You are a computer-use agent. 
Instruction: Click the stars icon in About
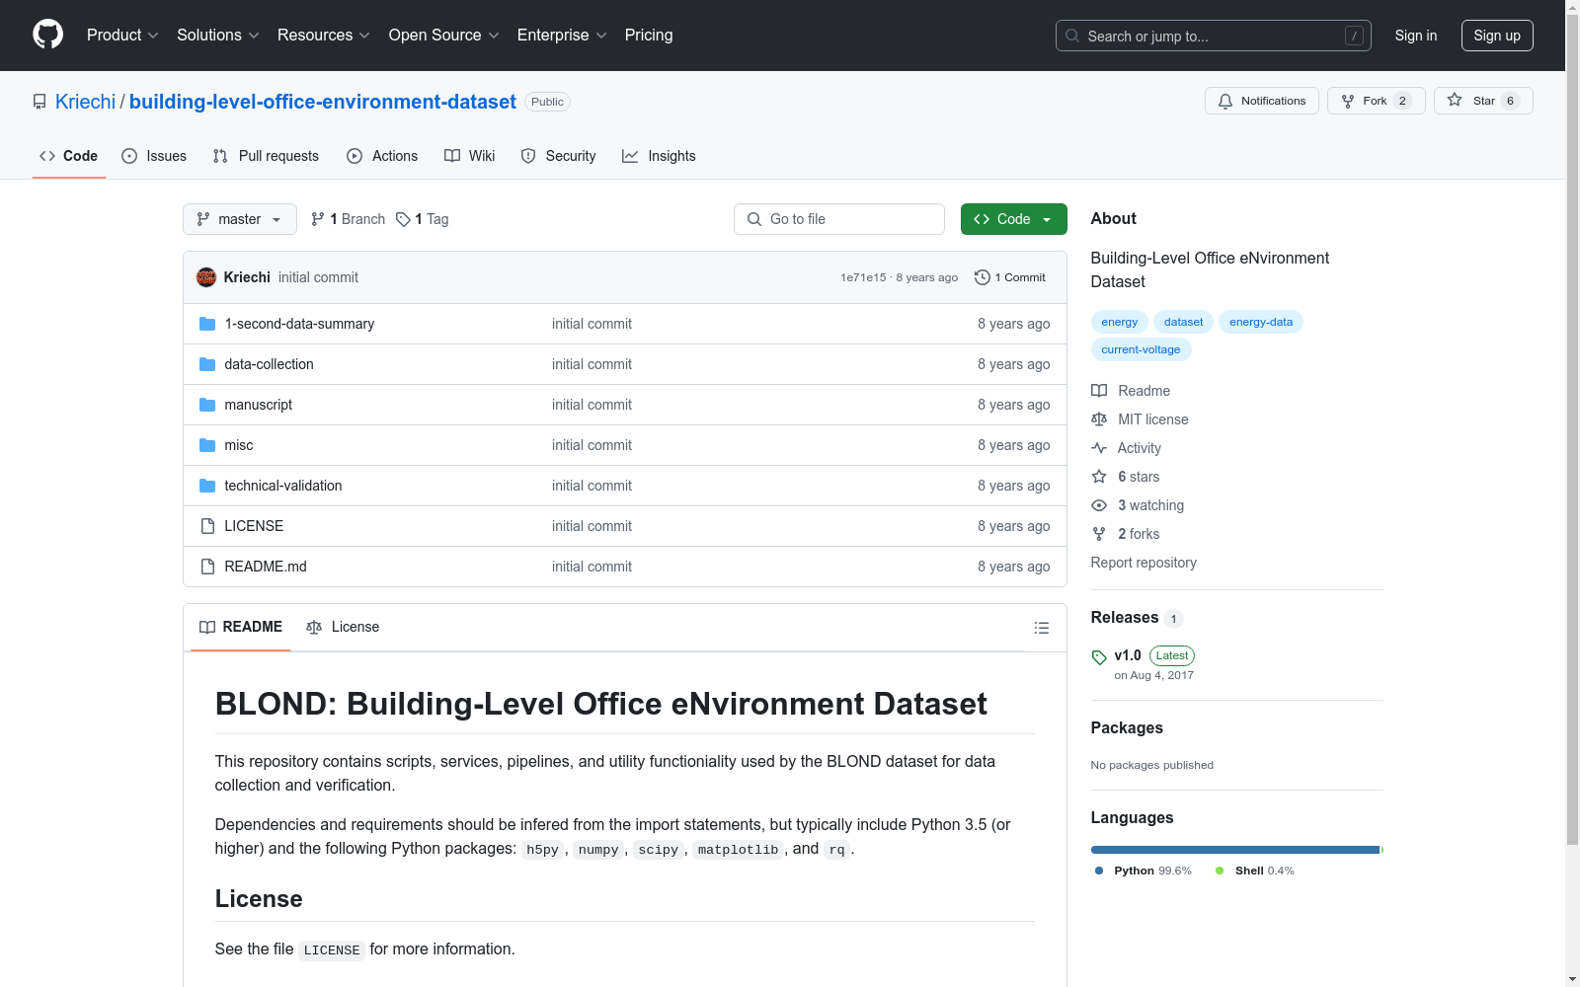1099,477
